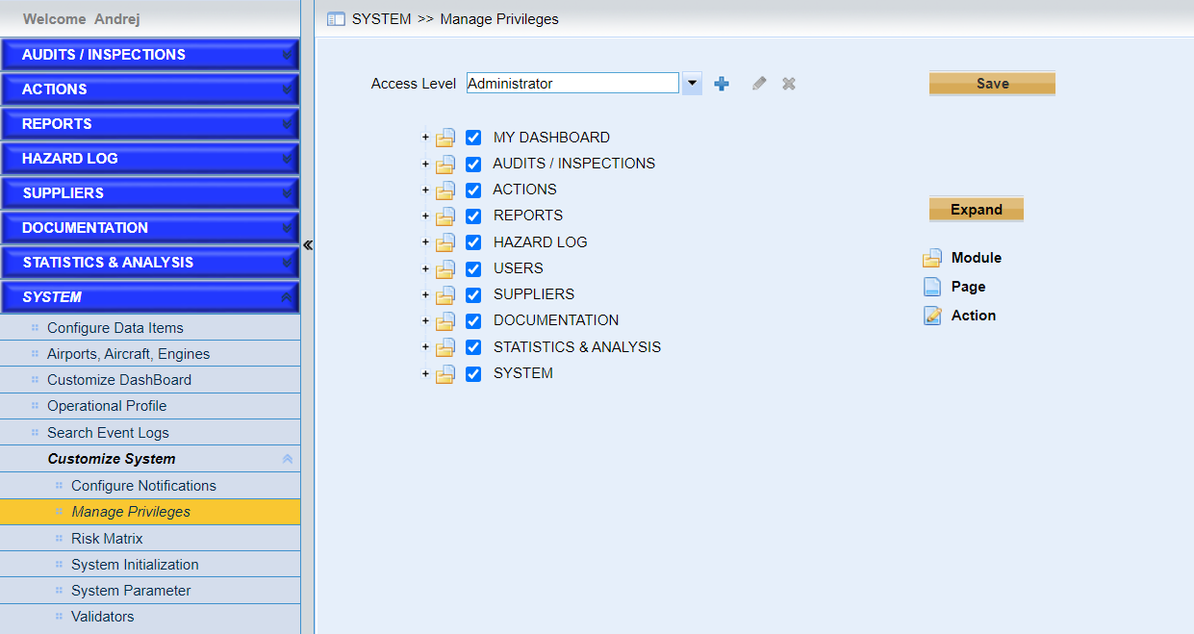Image resolution: width=1194 pixels, height=634 pixels.
Task: Click the folder icon beside SYSTEM
Action: 445,374
